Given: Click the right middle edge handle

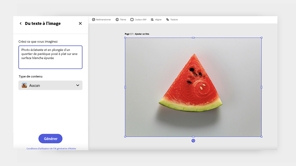Looking at the screenshot, I should tap(261, 87).
